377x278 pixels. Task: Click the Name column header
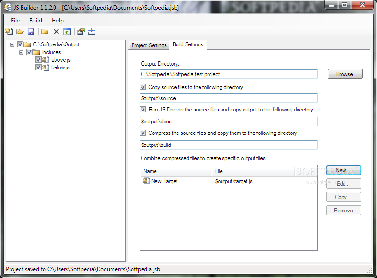tap(176, 171)
